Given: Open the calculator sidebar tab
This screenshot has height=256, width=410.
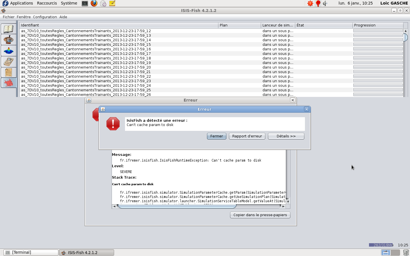Looking at the screenshot, I should [9, 61].
